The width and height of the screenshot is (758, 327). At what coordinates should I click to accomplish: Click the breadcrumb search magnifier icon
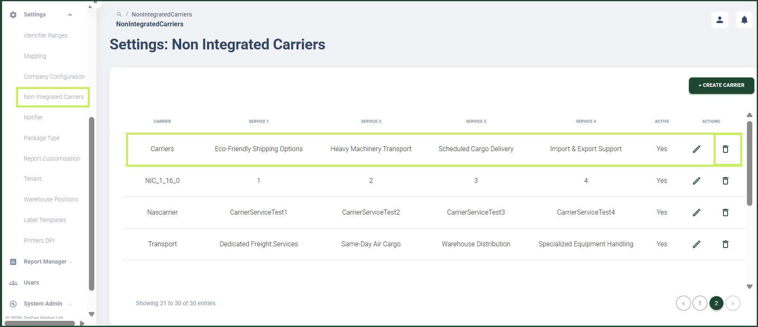[119, 14]
